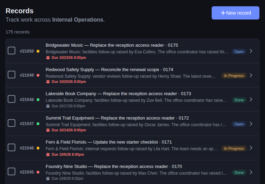Select the checkbox next to #21045
Viewport: 265px width, 184px height.
click(12, 171)
